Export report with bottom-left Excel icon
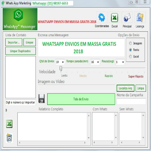Viewport: 151px width, 151px height. pos(9,124)
